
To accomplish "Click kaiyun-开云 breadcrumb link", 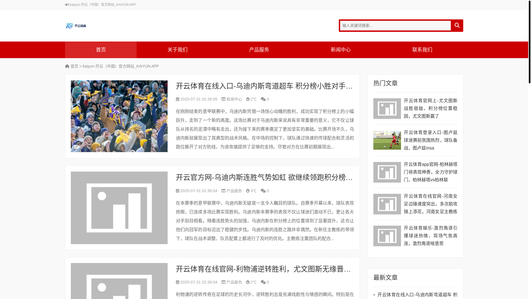I will click(x=121, y=66).
